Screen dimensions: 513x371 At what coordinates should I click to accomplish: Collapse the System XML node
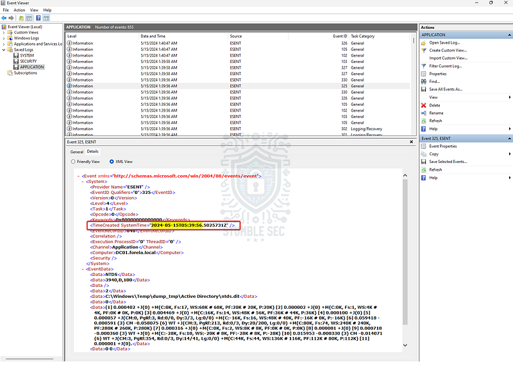pos(83,182)
